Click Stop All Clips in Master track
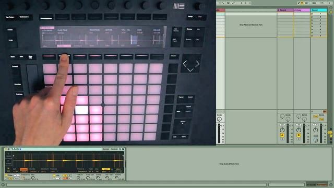The image size is (334, 188). (x=312, y=111)
